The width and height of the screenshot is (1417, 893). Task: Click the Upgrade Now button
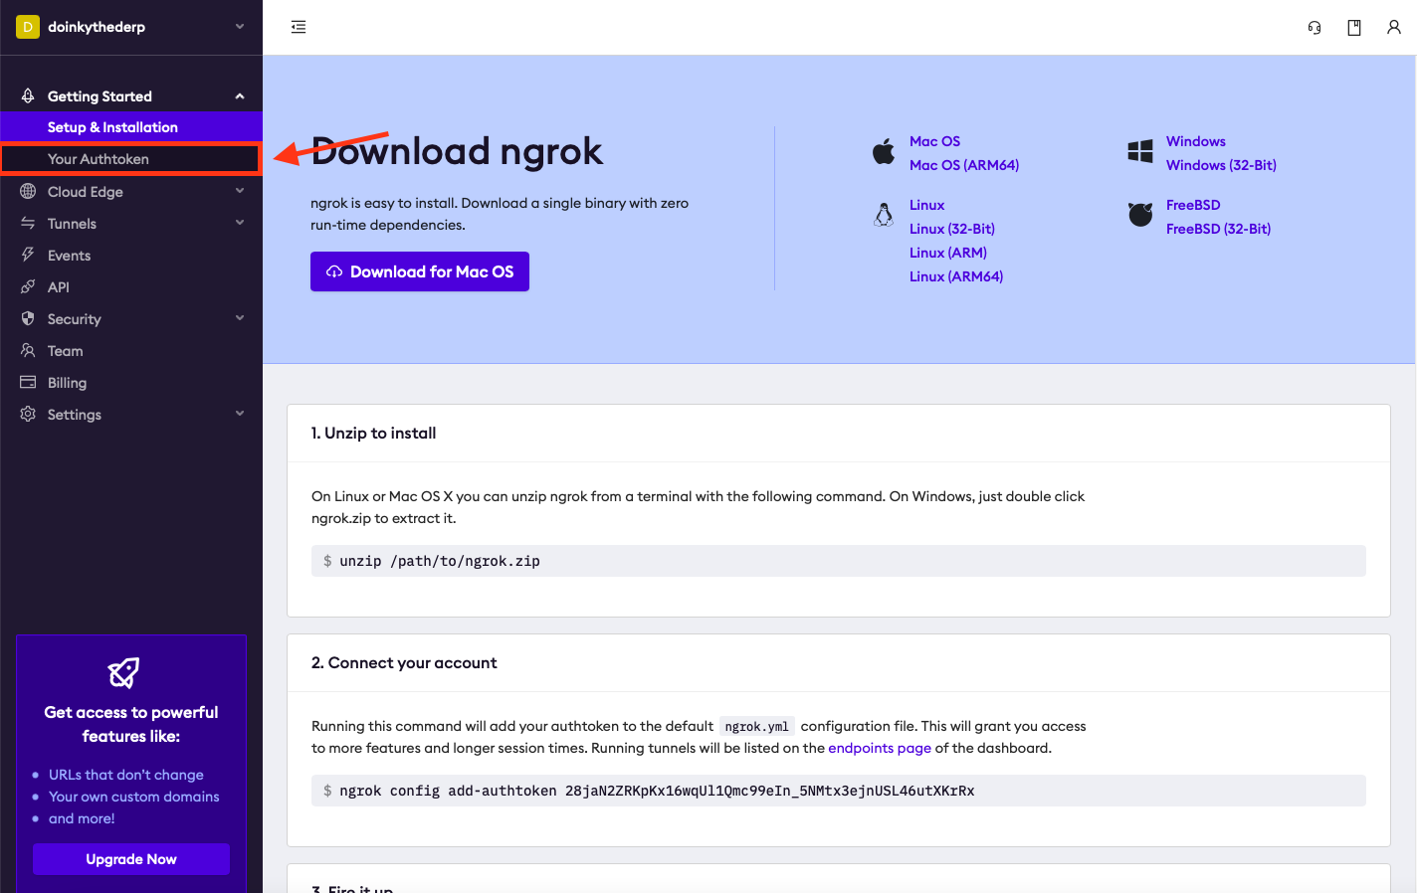click(131, 859)
